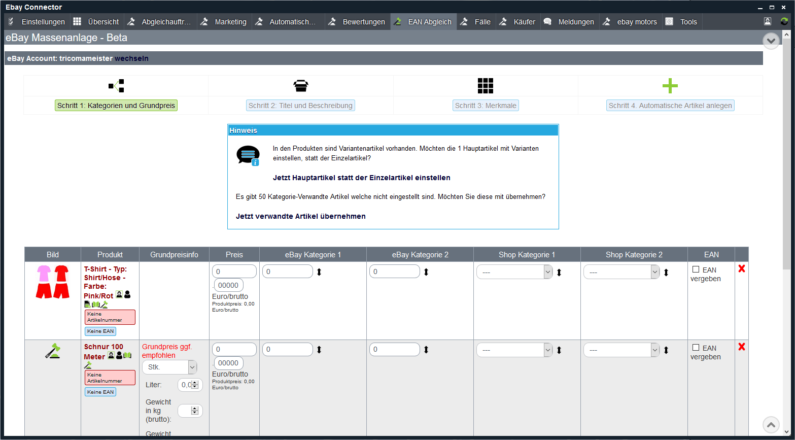Open Shop Kategorie 1 dropdown in the Schnur row

pyautogui.click(x=514, y=350)
